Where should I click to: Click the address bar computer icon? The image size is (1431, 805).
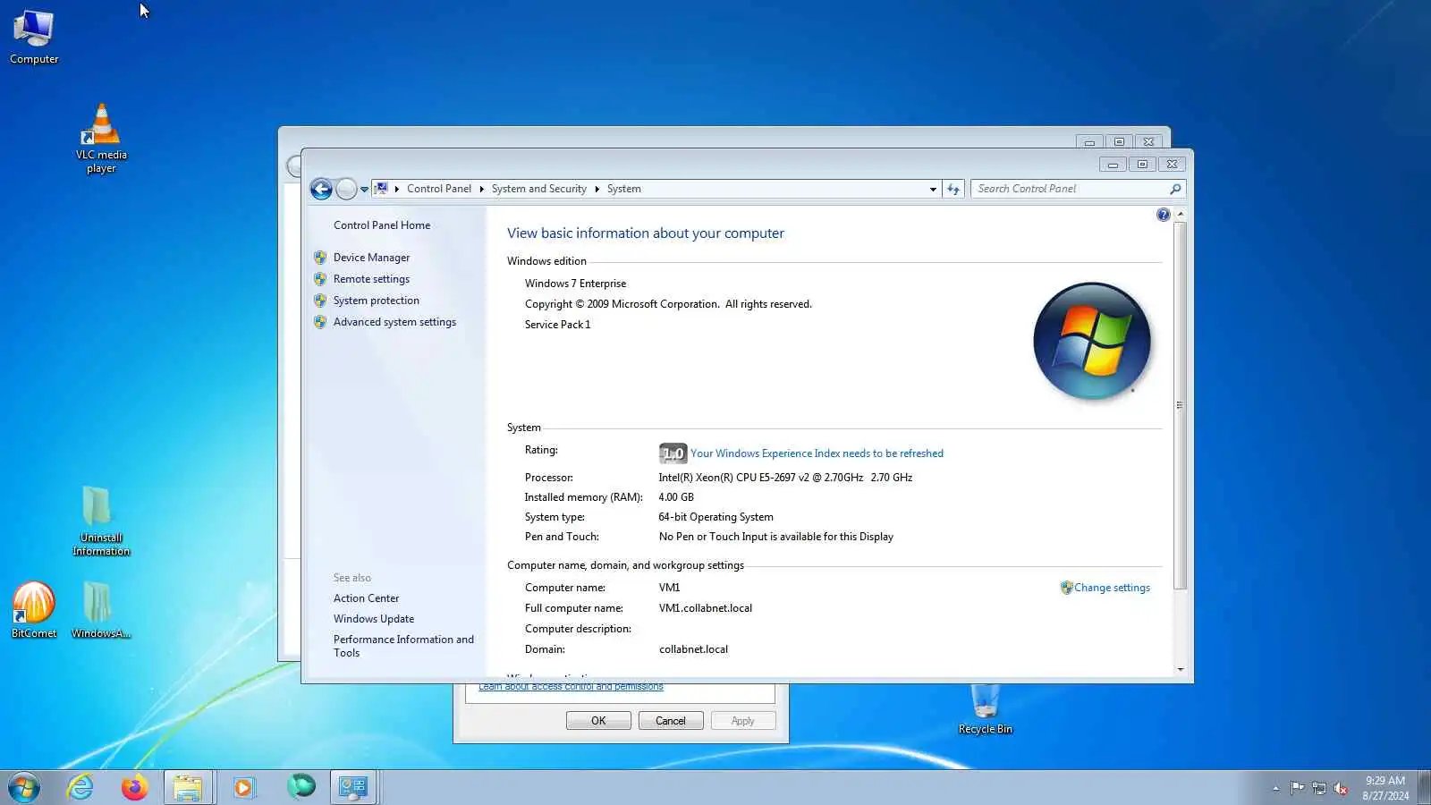click(x=381, y=189)
